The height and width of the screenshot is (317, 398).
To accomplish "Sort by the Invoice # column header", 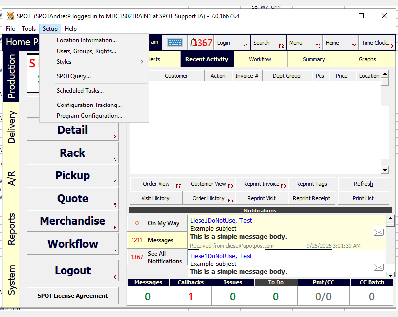I will [x=247, y=76].
